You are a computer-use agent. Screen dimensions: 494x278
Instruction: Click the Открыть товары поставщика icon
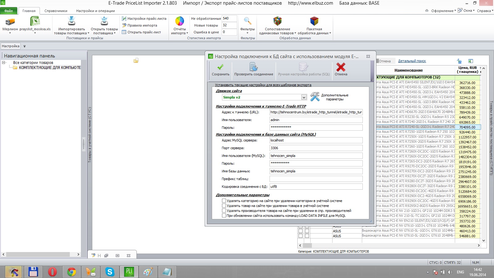tap(104, 21)
